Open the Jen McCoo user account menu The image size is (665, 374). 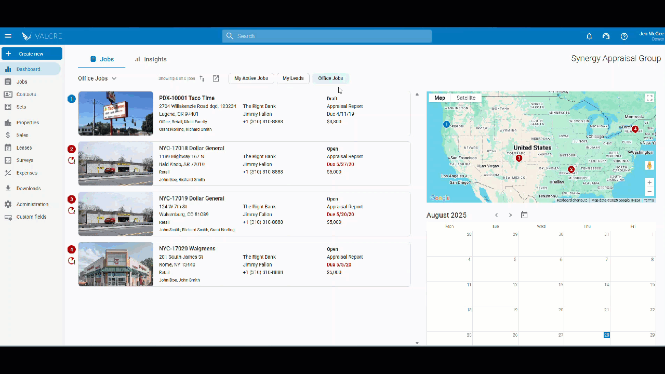tap(651, 36)
